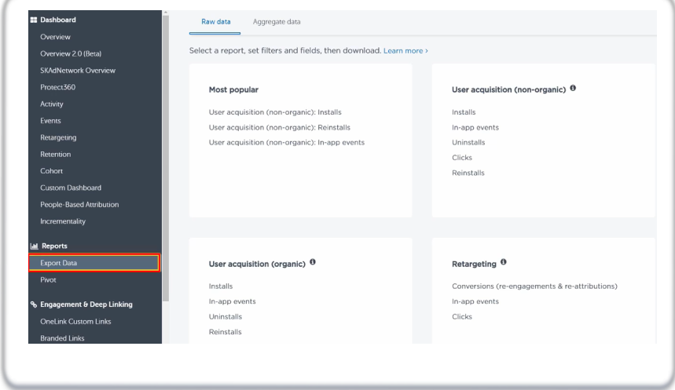Open Pivot under Reports
675x390 pixels.
click(x=48, y=280)
